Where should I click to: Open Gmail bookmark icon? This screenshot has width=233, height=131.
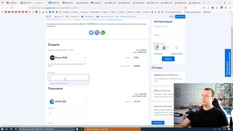pyautogui.click(x=29, y=12)
